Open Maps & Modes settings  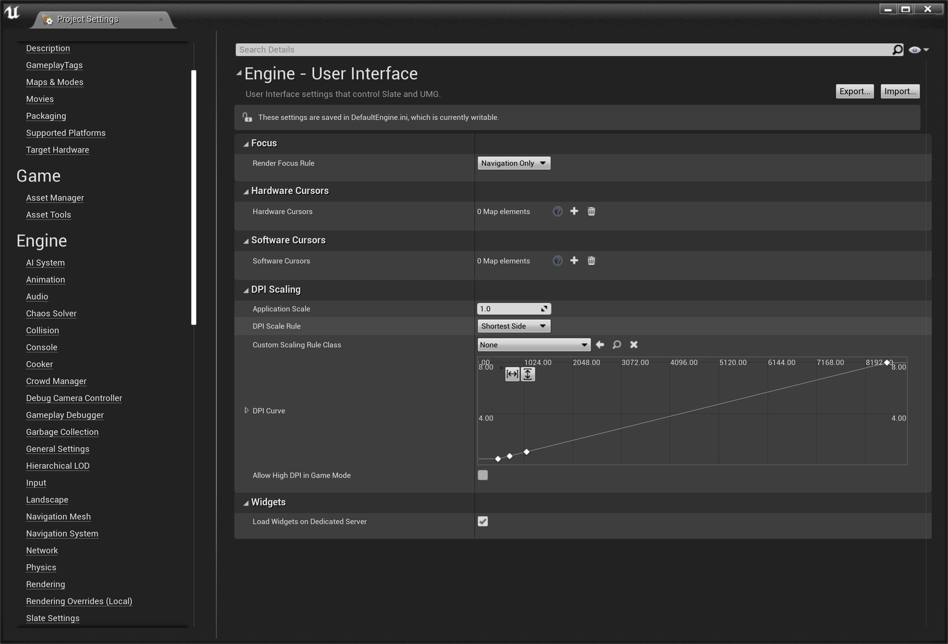55,82
